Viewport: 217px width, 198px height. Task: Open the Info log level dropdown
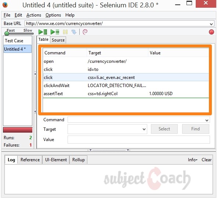(x=192, y=160)
